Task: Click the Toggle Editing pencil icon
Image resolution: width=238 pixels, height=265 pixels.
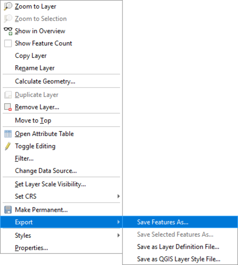Action: click(x=8, y=146)
